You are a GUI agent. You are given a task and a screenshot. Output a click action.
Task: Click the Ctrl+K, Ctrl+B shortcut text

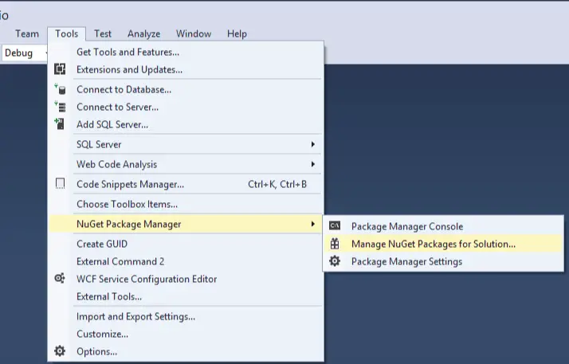pyautogui.click(x=277, y=184)
